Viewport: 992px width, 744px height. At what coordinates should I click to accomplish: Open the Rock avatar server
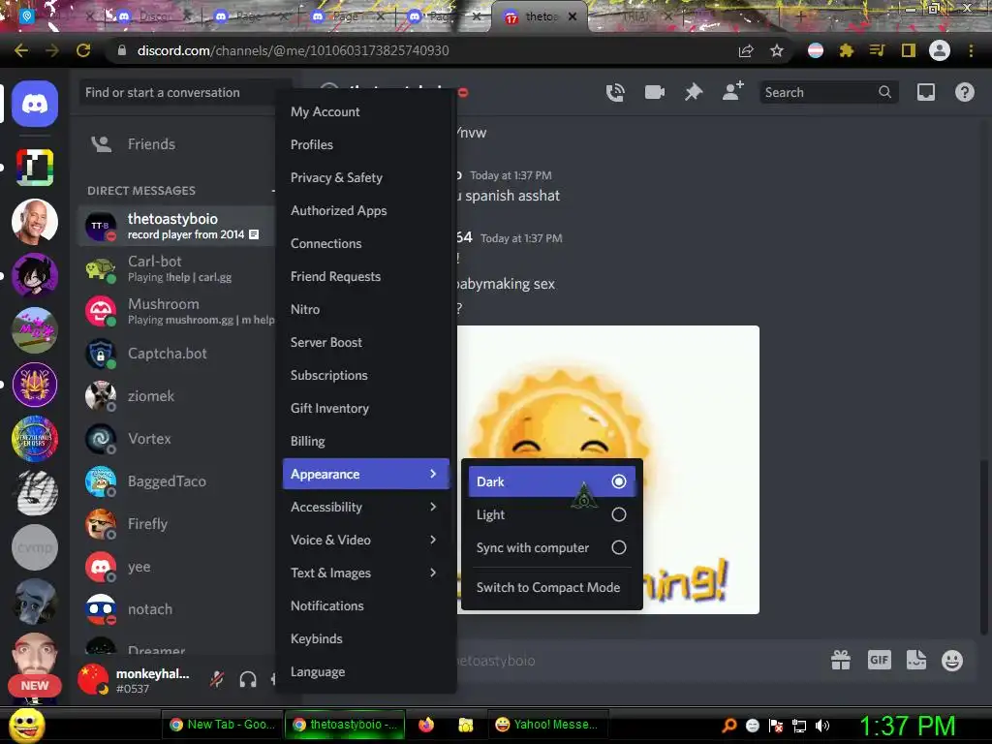tap(35, 222)
